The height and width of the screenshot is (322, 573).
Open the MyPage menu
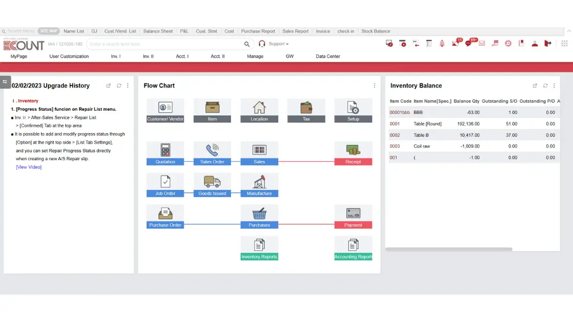click(x=19, y=56)
